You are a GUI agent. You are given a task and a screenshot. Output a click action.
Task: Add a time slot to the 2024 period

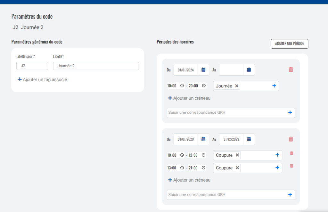coord(189,98)
